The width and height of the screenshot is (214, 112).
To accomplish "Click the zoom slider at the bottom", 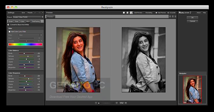I will pos(106,103).
